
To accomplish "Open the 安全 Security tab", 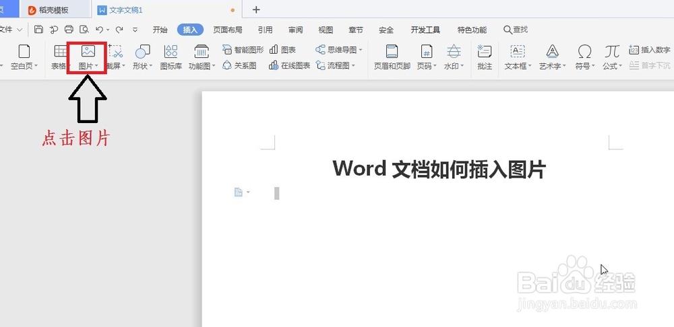I will click(x=386, y=30).
